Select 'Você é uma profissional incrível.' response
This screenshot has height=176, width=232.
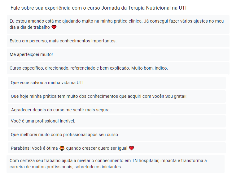point(117,121)
